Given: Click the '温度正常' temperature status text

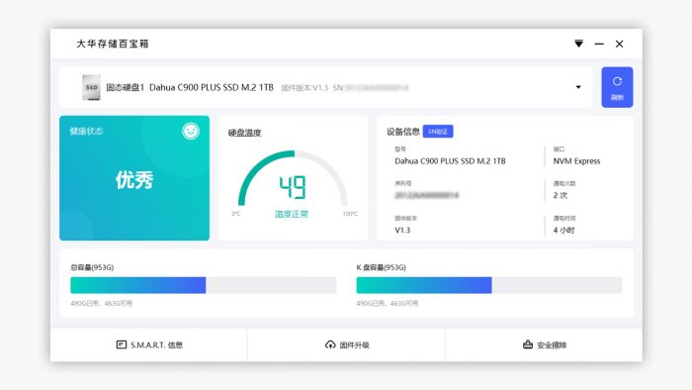Looking at the screenshot, I should [292, 214].
